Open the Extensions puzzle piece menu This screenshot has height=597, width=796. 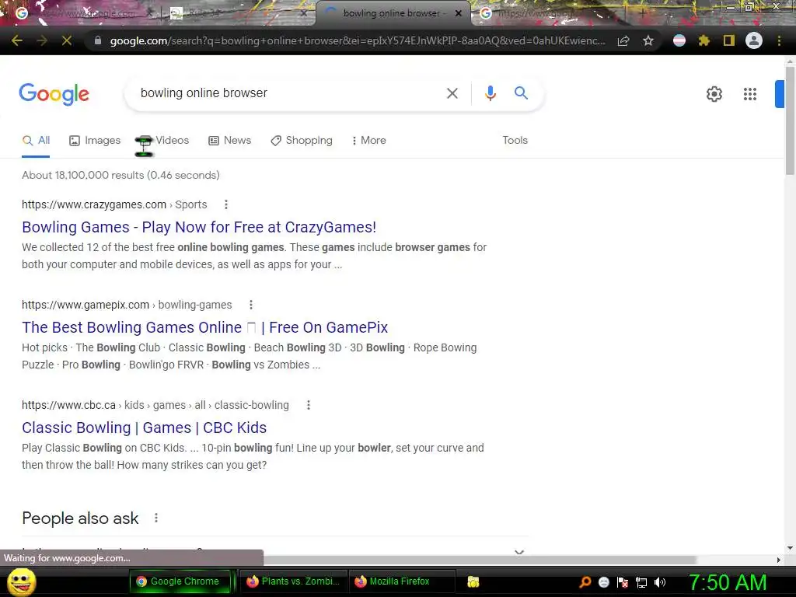click(703, 40)
